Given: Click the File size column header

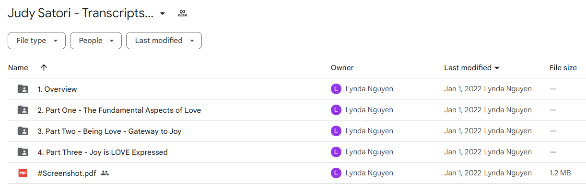Looking at the screenshot, I should [x=563, y=68].
